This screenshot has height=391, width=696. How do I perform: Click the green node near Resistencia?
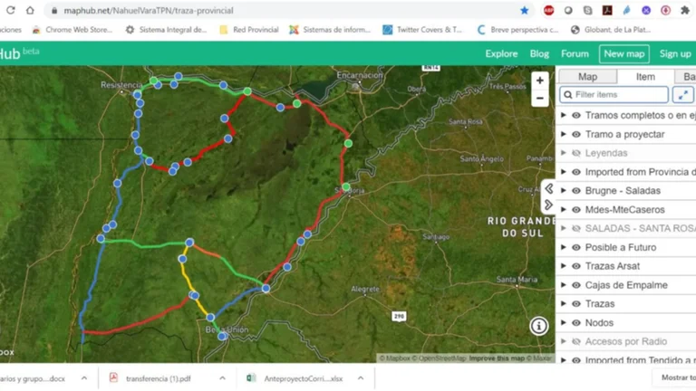click(x=153, y=81)
